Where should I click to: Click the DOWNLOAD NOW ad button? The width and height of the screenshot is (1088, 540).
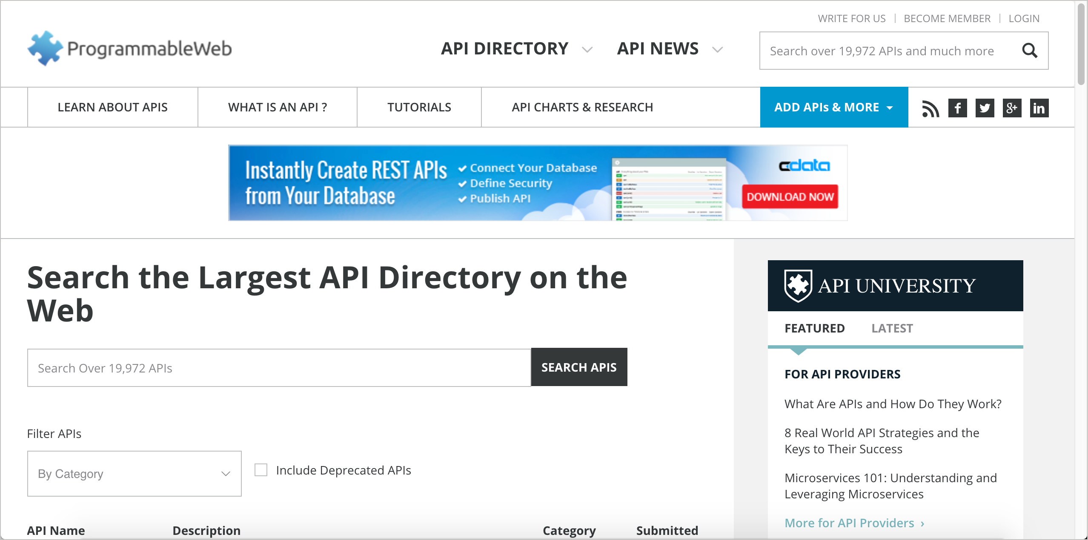coord(790,196)
